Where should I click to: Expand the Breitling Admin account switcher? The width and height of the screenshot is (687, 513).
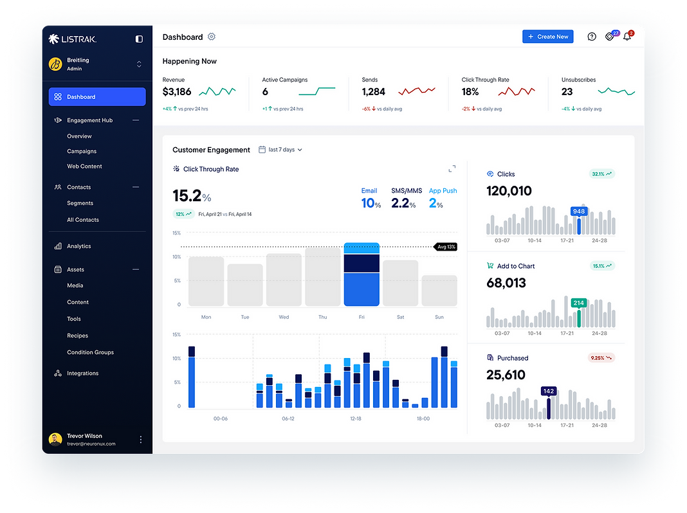138,64
